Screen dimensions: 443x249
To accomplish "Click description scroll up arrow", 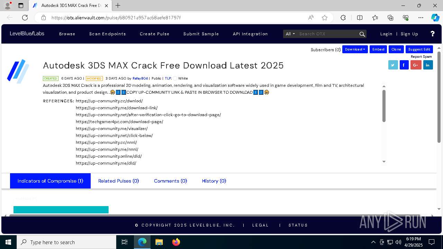I will click(384, 86).
